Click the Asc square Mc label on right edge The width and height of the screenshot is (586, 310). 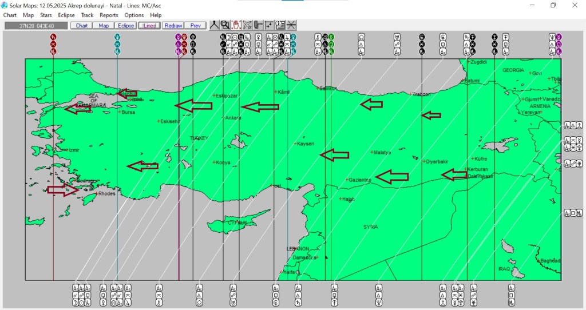[x=573, y=213]
